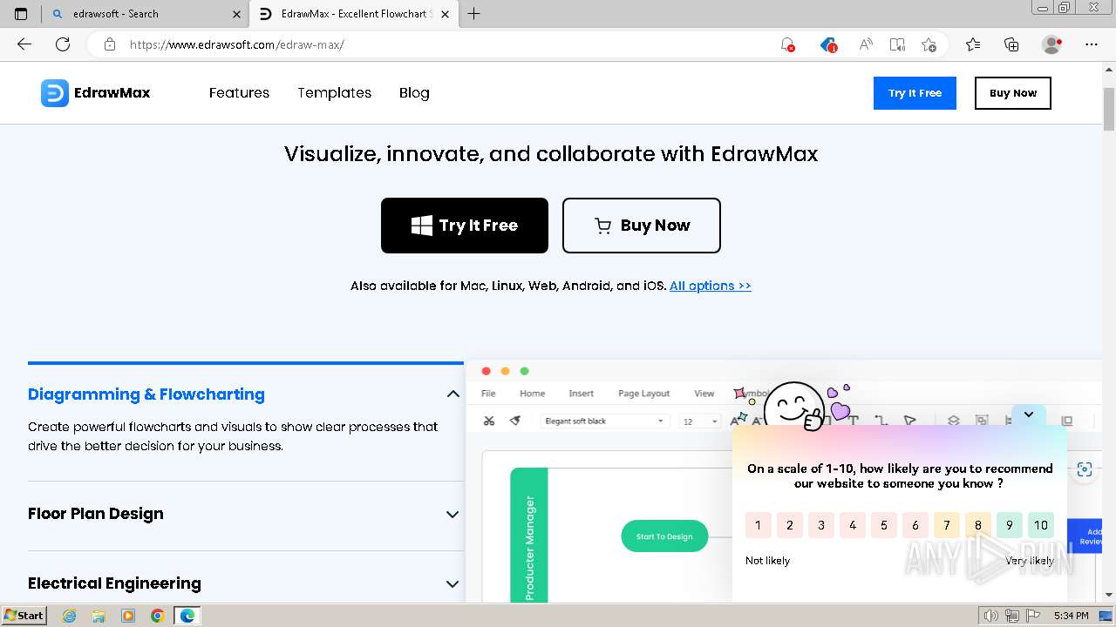Open the Features menu

pos(239,93)
